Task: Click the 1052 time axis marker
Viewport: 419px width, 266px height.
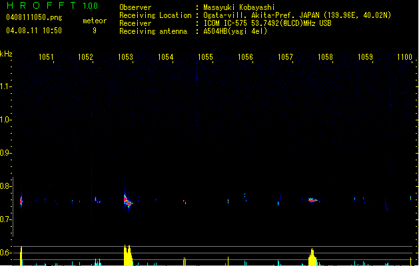Action: pyautogui.click(x=85, y=57)
